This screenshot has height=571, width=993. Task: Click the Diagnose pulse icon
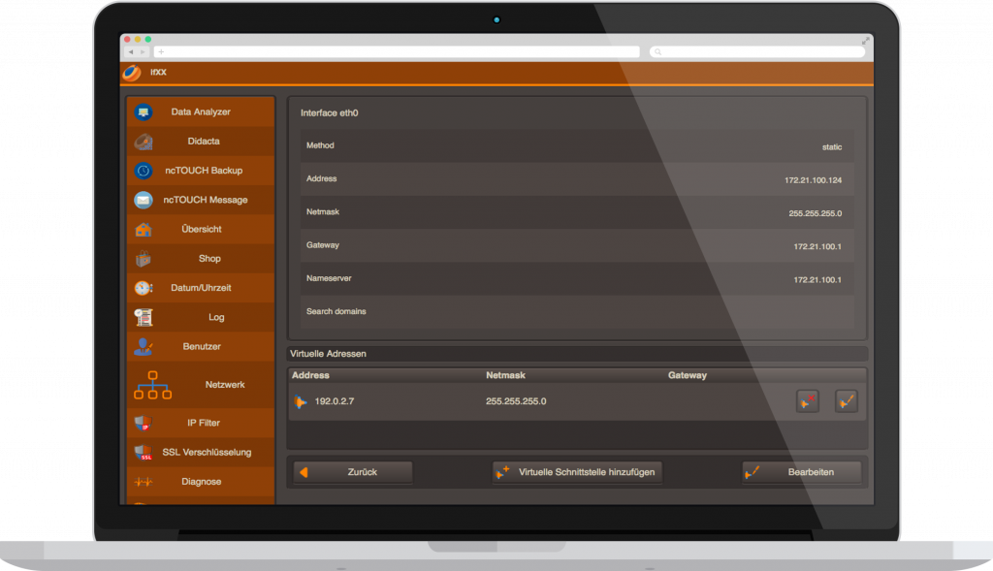click(144, 482)
